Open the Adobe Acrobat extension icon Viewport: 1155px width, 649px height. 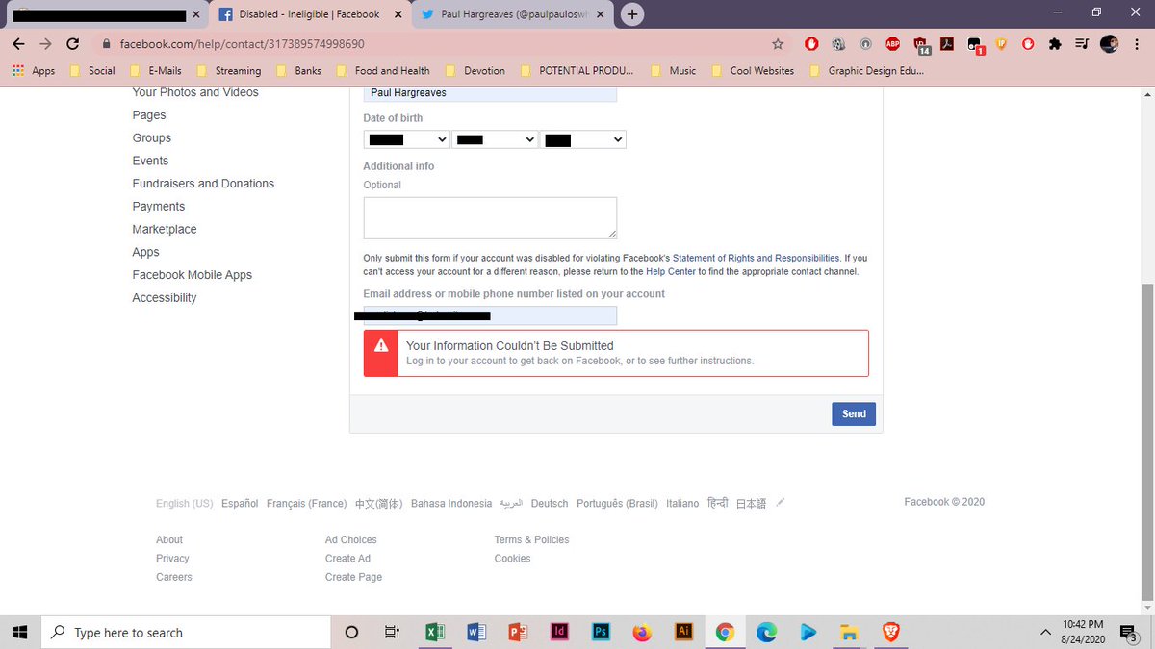pos(947,44)
